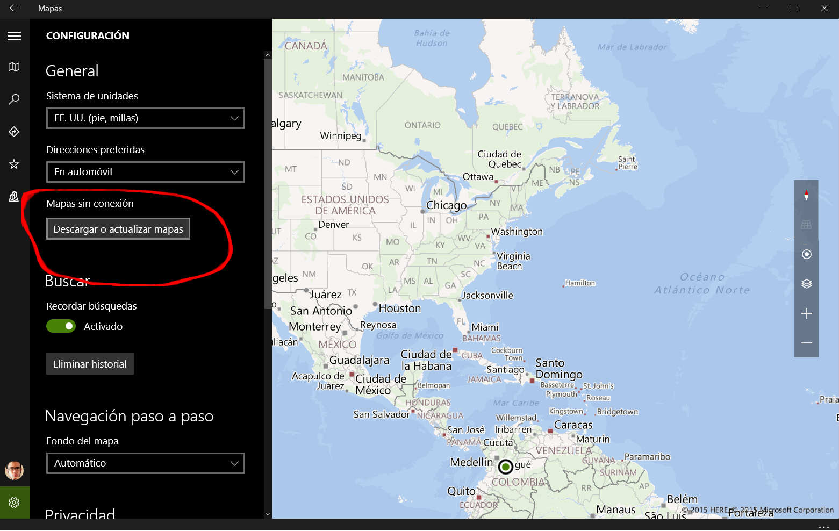839x531 pixels.
Task: Click Descargar o actualizar mapas button
Action: point(118,229)
